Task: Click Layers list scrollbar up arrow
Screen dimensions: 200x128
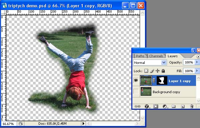Action: pos(198,78)
